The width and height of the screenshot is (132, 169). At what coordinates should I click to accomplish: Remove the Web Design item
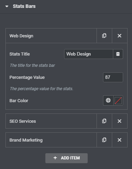click(x=120, y=36)
